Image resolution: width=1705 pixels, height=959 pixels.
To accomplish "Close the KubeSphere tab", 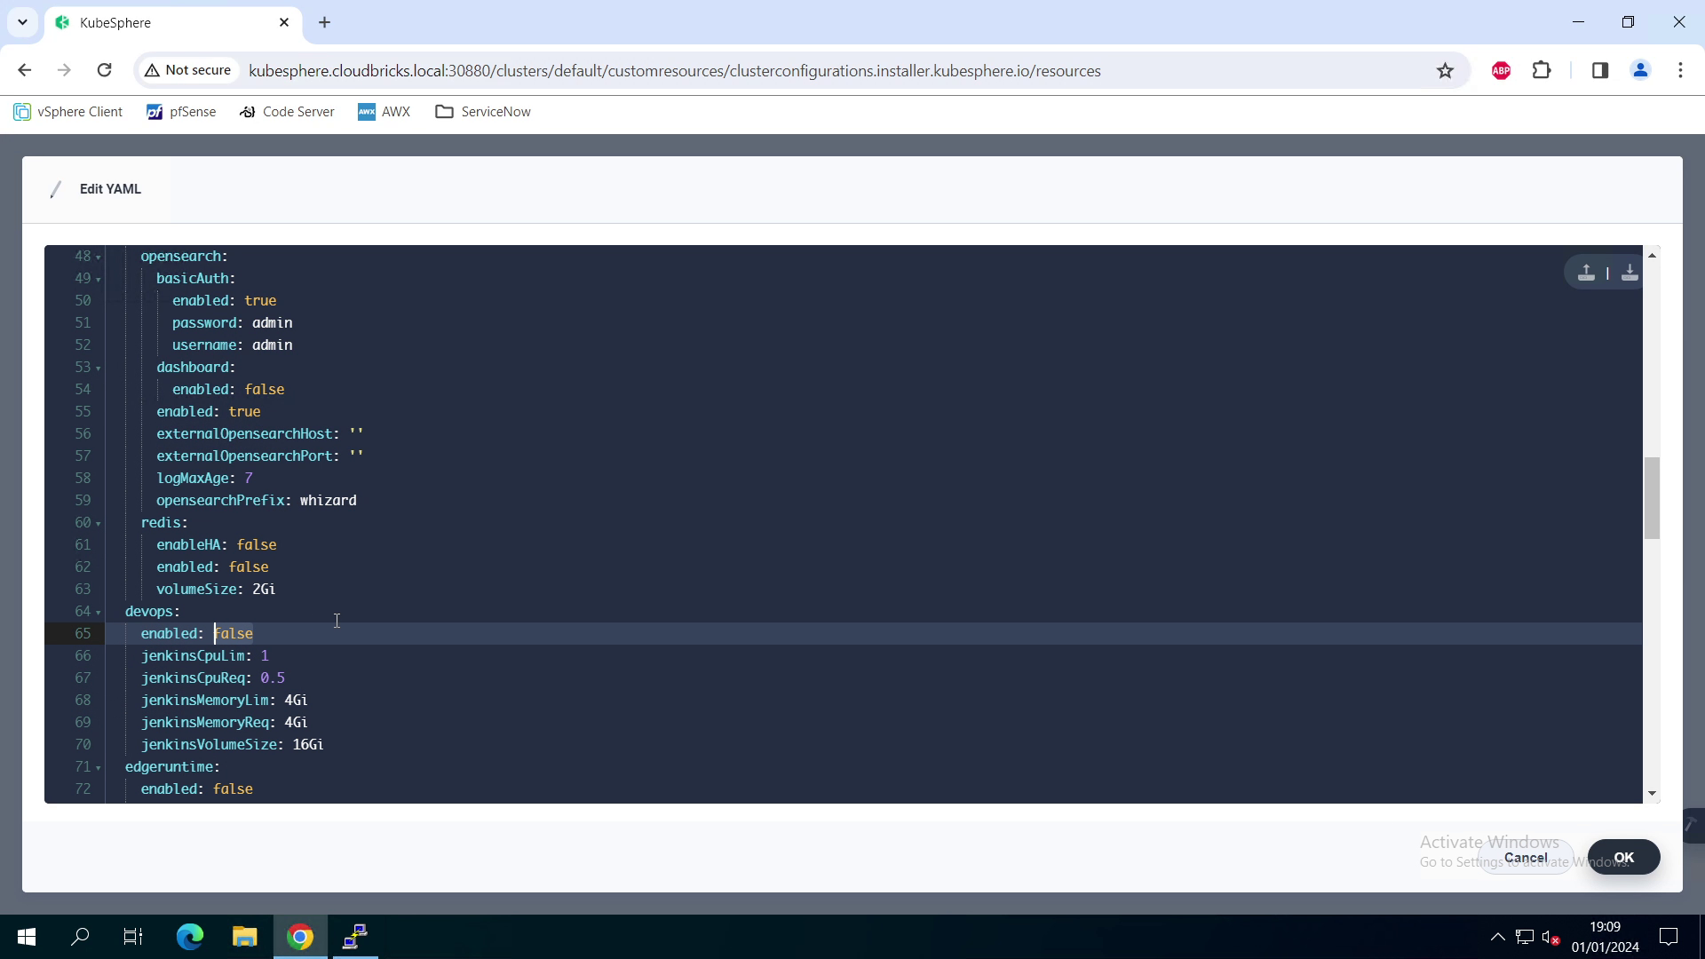I will click(284, 22).
